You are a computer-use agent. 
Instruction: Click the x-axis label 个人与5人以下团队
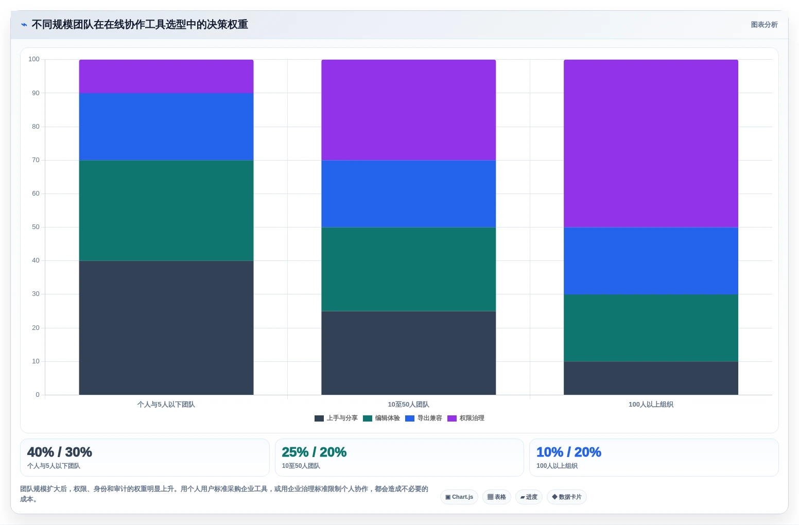(166, 405)
